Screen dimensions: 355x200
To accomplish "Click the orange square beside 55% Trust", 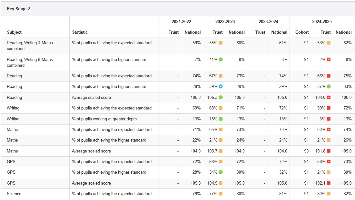I will pyautogui.click(x=221, y=43).
